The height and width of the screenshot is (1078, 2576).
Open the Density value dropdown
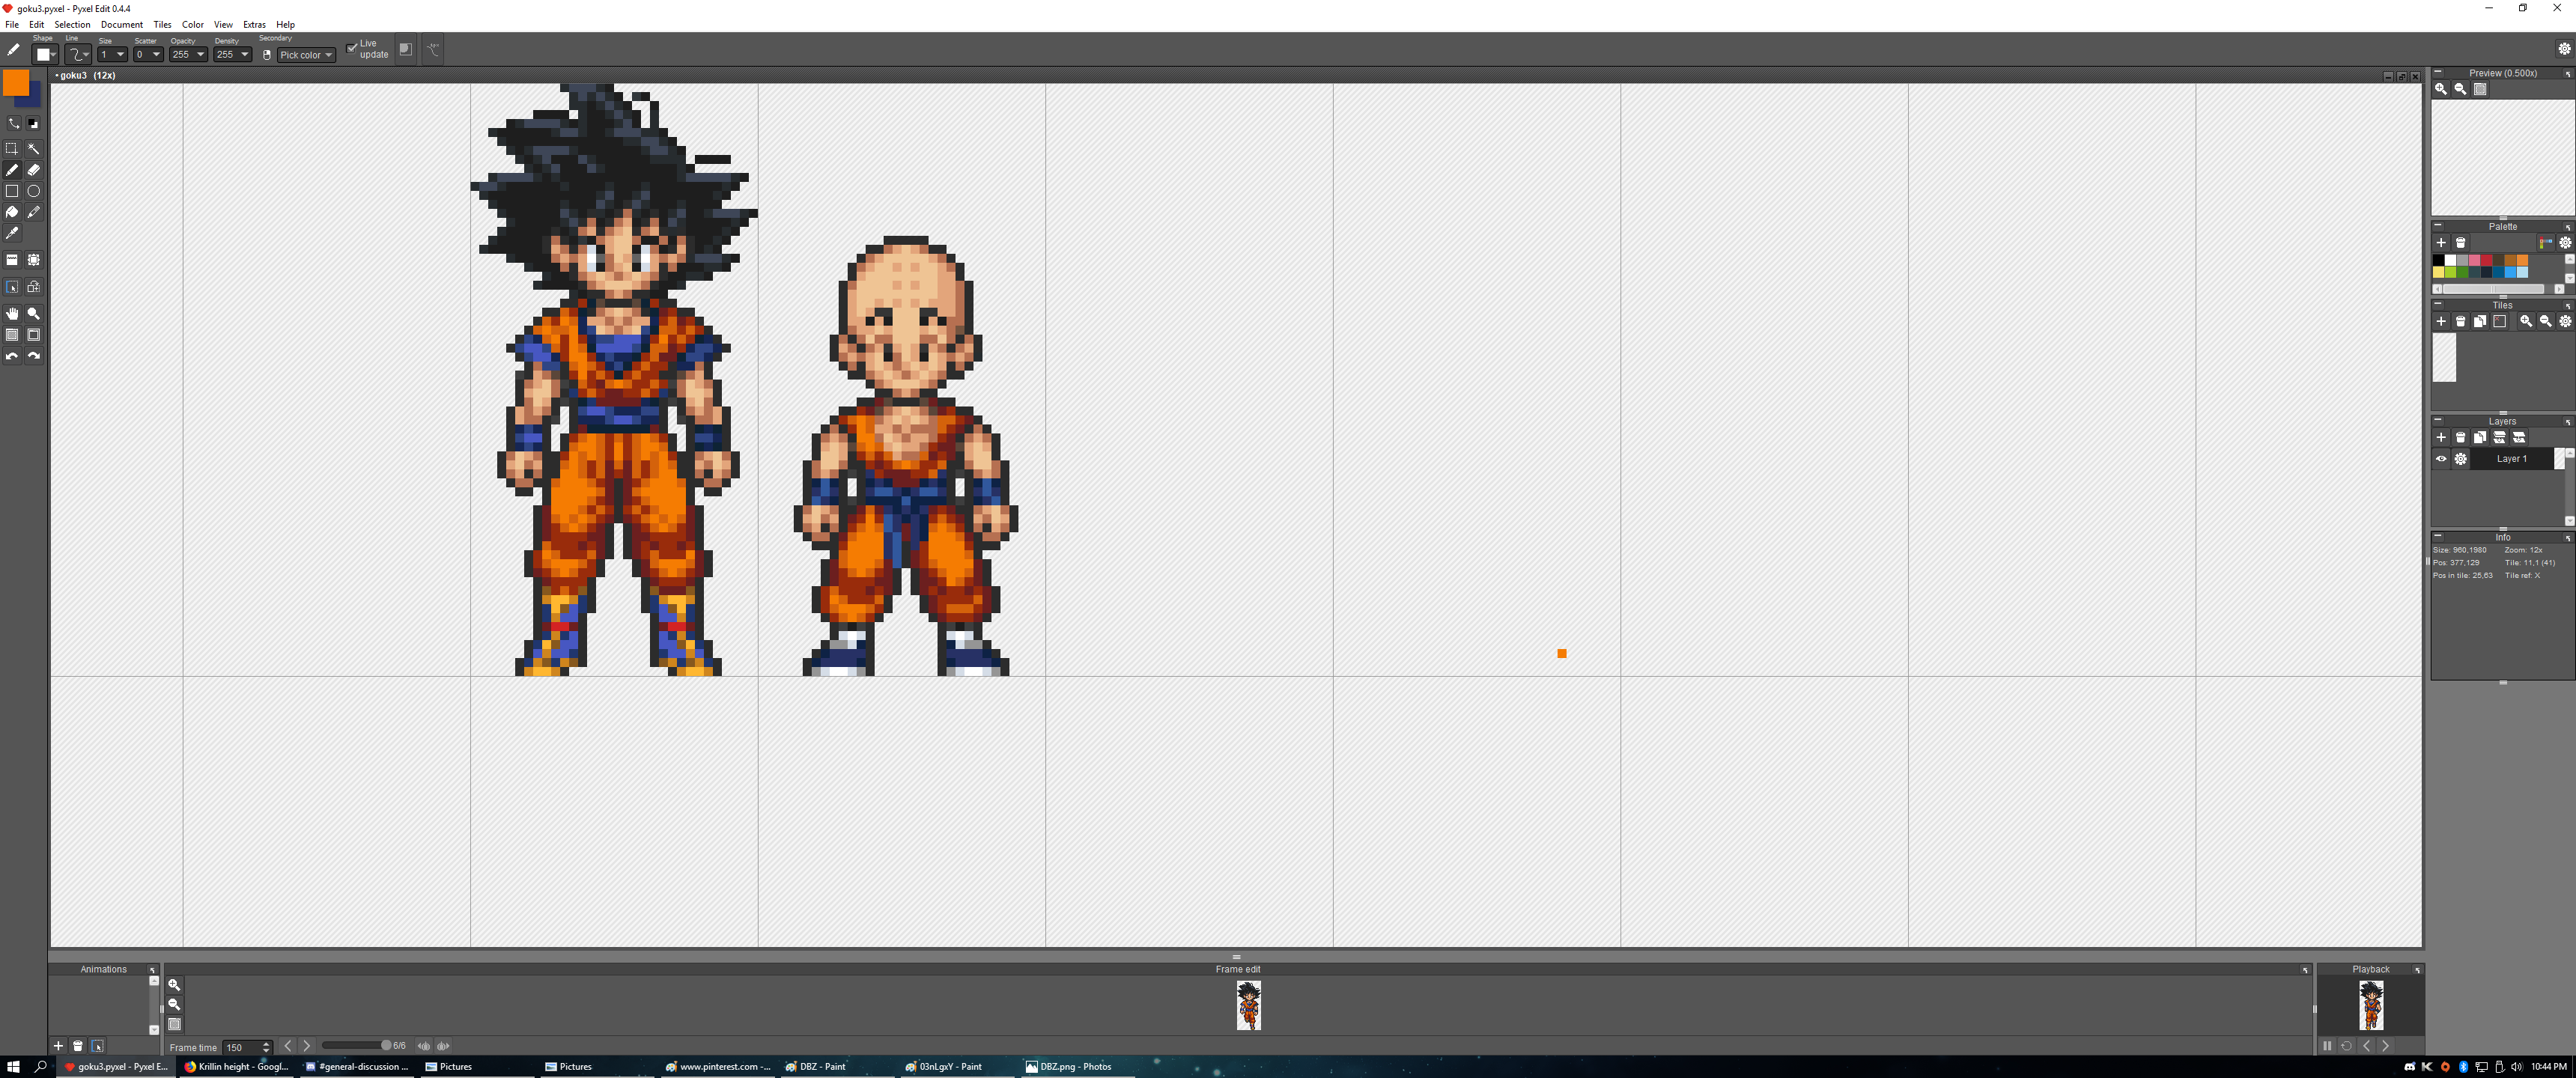tap(233, 54)
